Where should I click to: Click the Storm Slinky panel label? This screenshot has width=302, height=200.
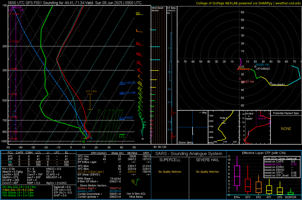[186, 143]
